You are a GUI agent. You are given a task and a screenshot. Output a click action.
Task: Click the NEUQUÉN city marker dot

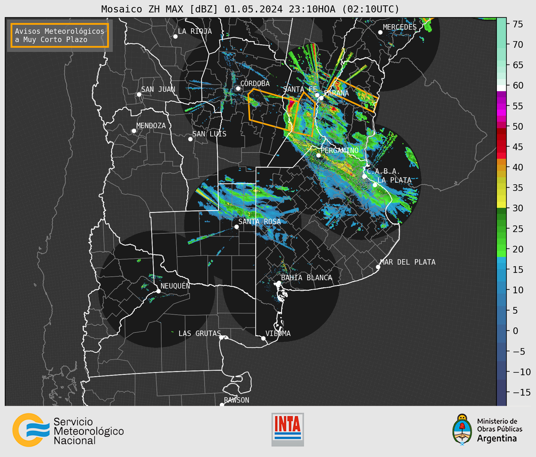point(158,291)
